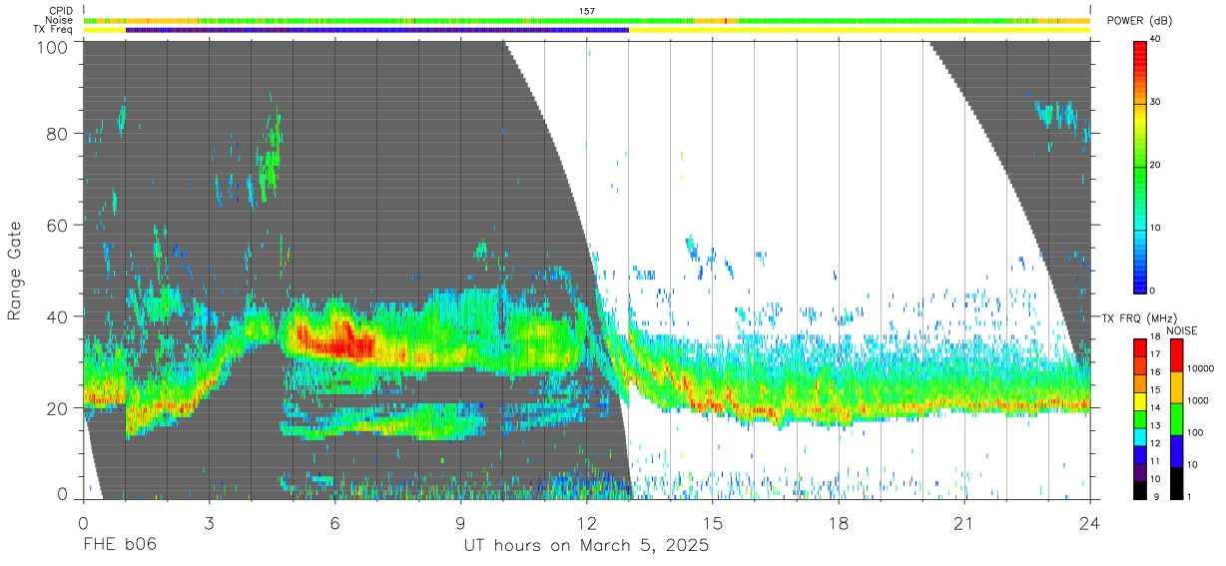Click the POWER (dB) colorbar legend
1226x566 pixels.
point(1141,166)
